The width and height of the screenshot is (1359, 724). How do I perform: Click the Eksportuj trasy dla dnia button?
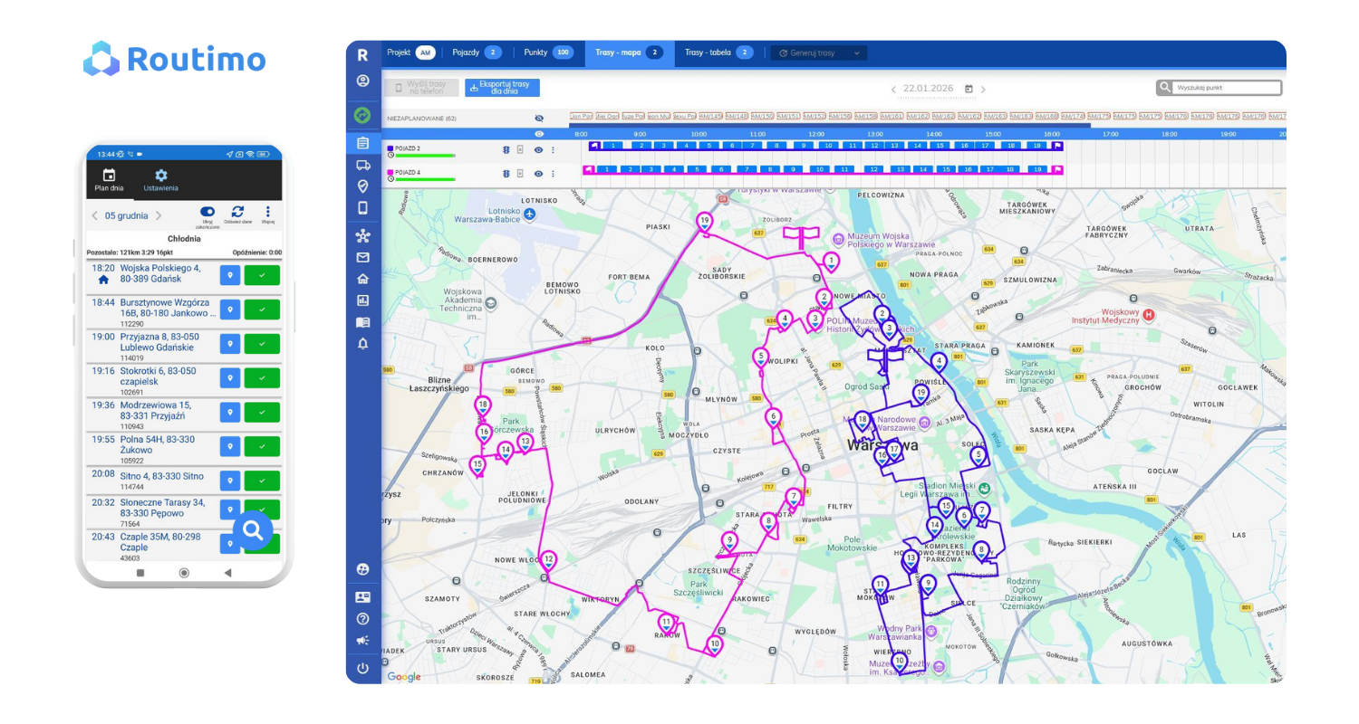tap(502, 88)
